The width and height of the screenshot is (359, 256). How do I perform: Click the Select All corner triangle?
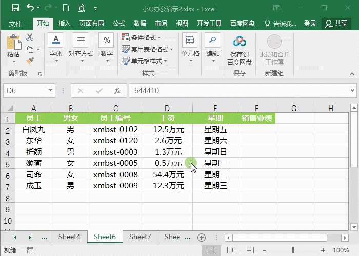point(10,108)
